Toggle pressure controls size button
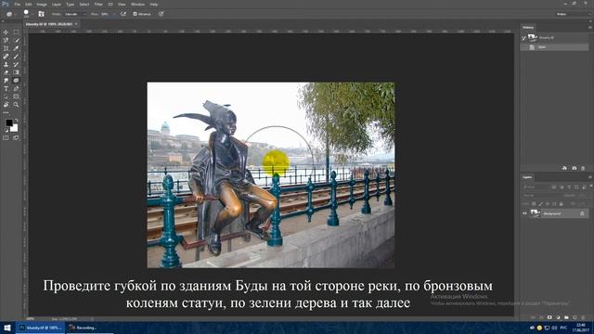This screenshot has height=334, width=594. pos(161,14)
